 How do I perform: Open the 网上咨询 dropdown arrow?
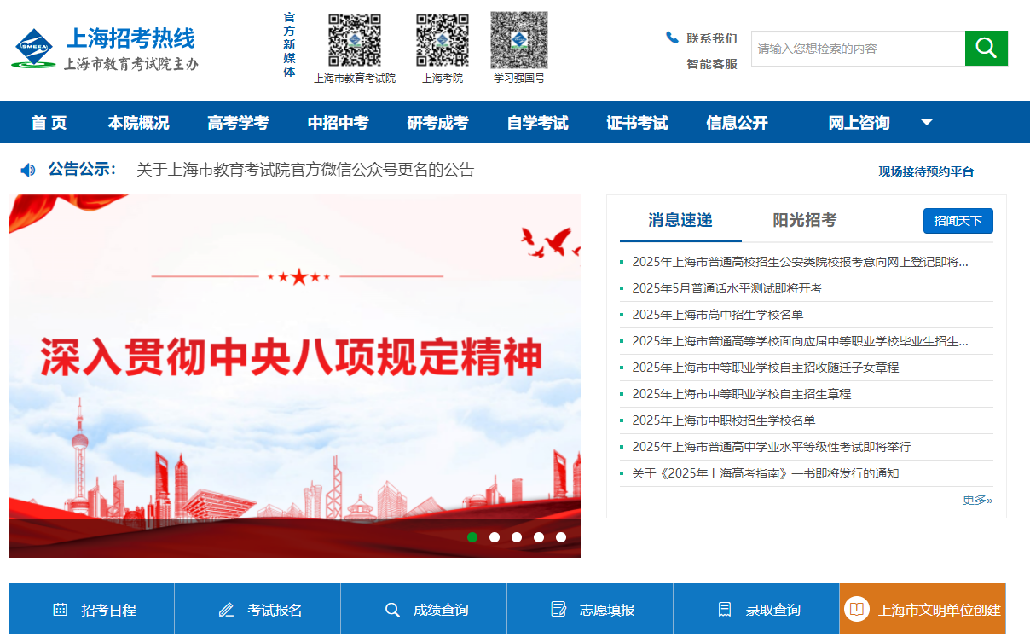click(x=927, y=122)
